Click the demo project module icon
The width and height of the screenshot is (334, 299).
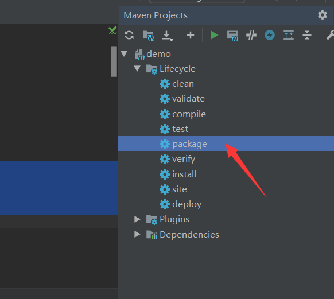[x=139, y=54]
